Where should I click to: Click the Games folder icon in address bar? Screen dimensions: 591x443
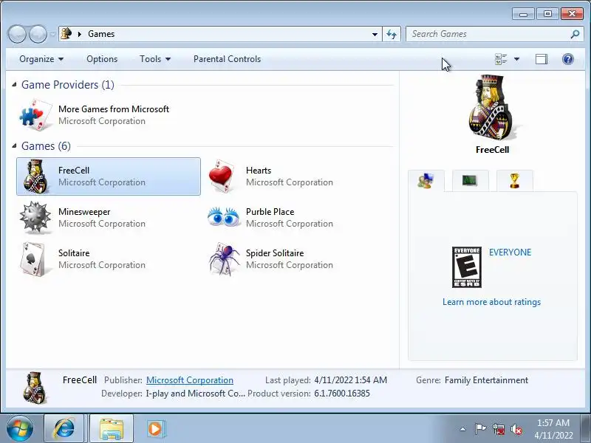pos(66,34)
